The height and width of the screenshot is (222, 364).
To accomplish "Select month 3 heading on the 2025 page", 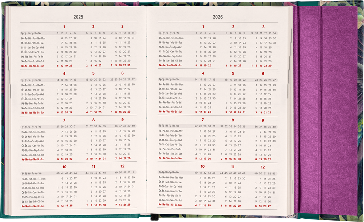I will point(122,27).
